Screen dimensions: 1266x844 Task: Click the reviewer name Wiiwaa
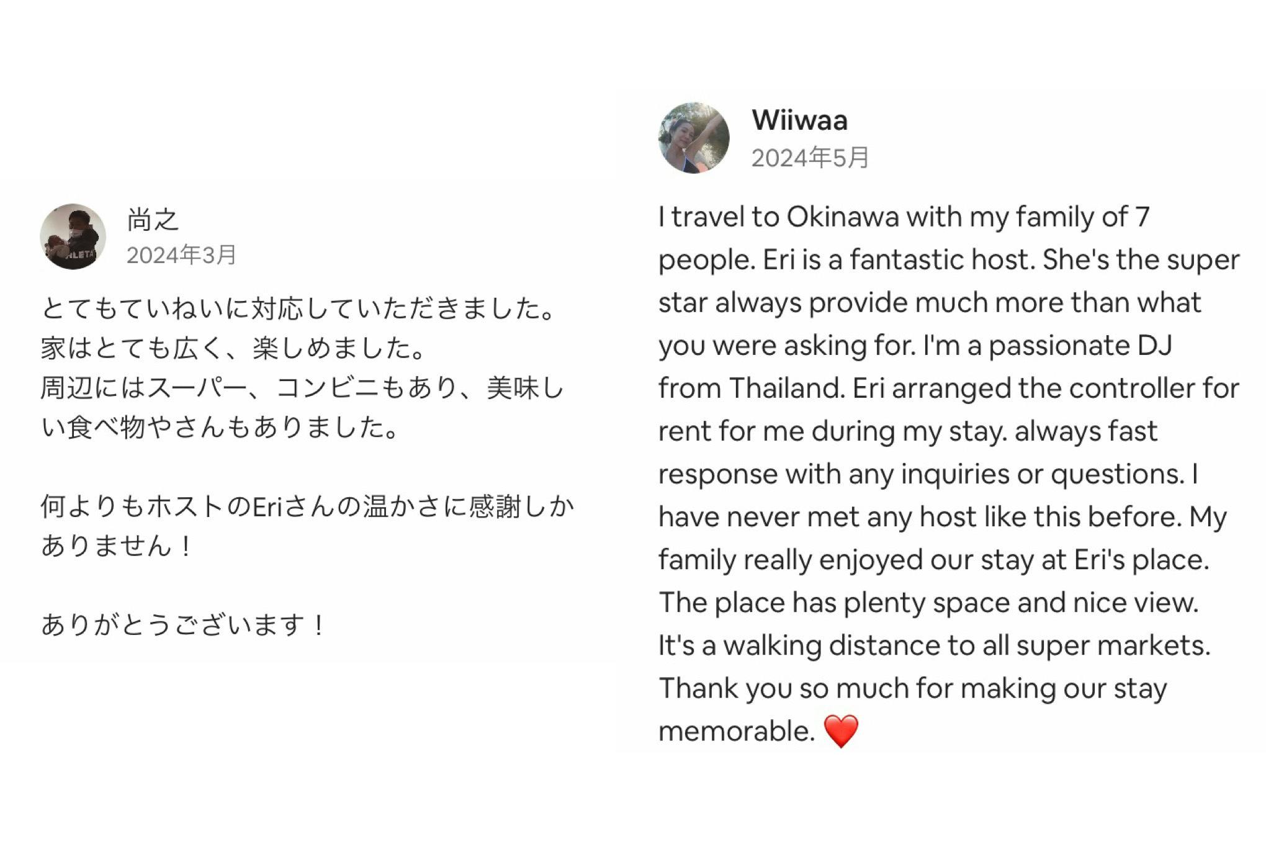pos(799,120)
